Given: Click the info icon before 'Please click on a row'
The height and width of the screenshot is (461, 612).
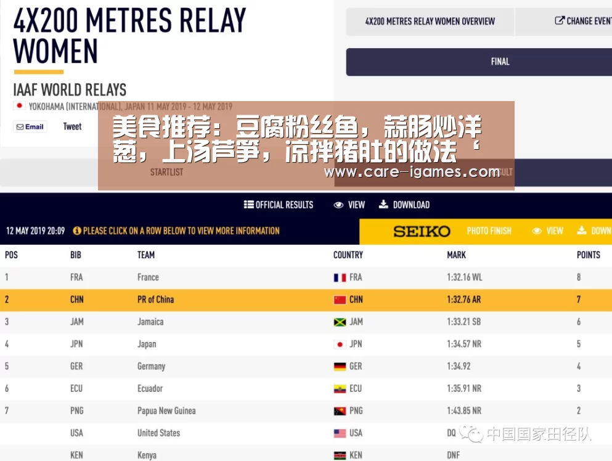Looking at the screenshot, I should pos(77,230).
